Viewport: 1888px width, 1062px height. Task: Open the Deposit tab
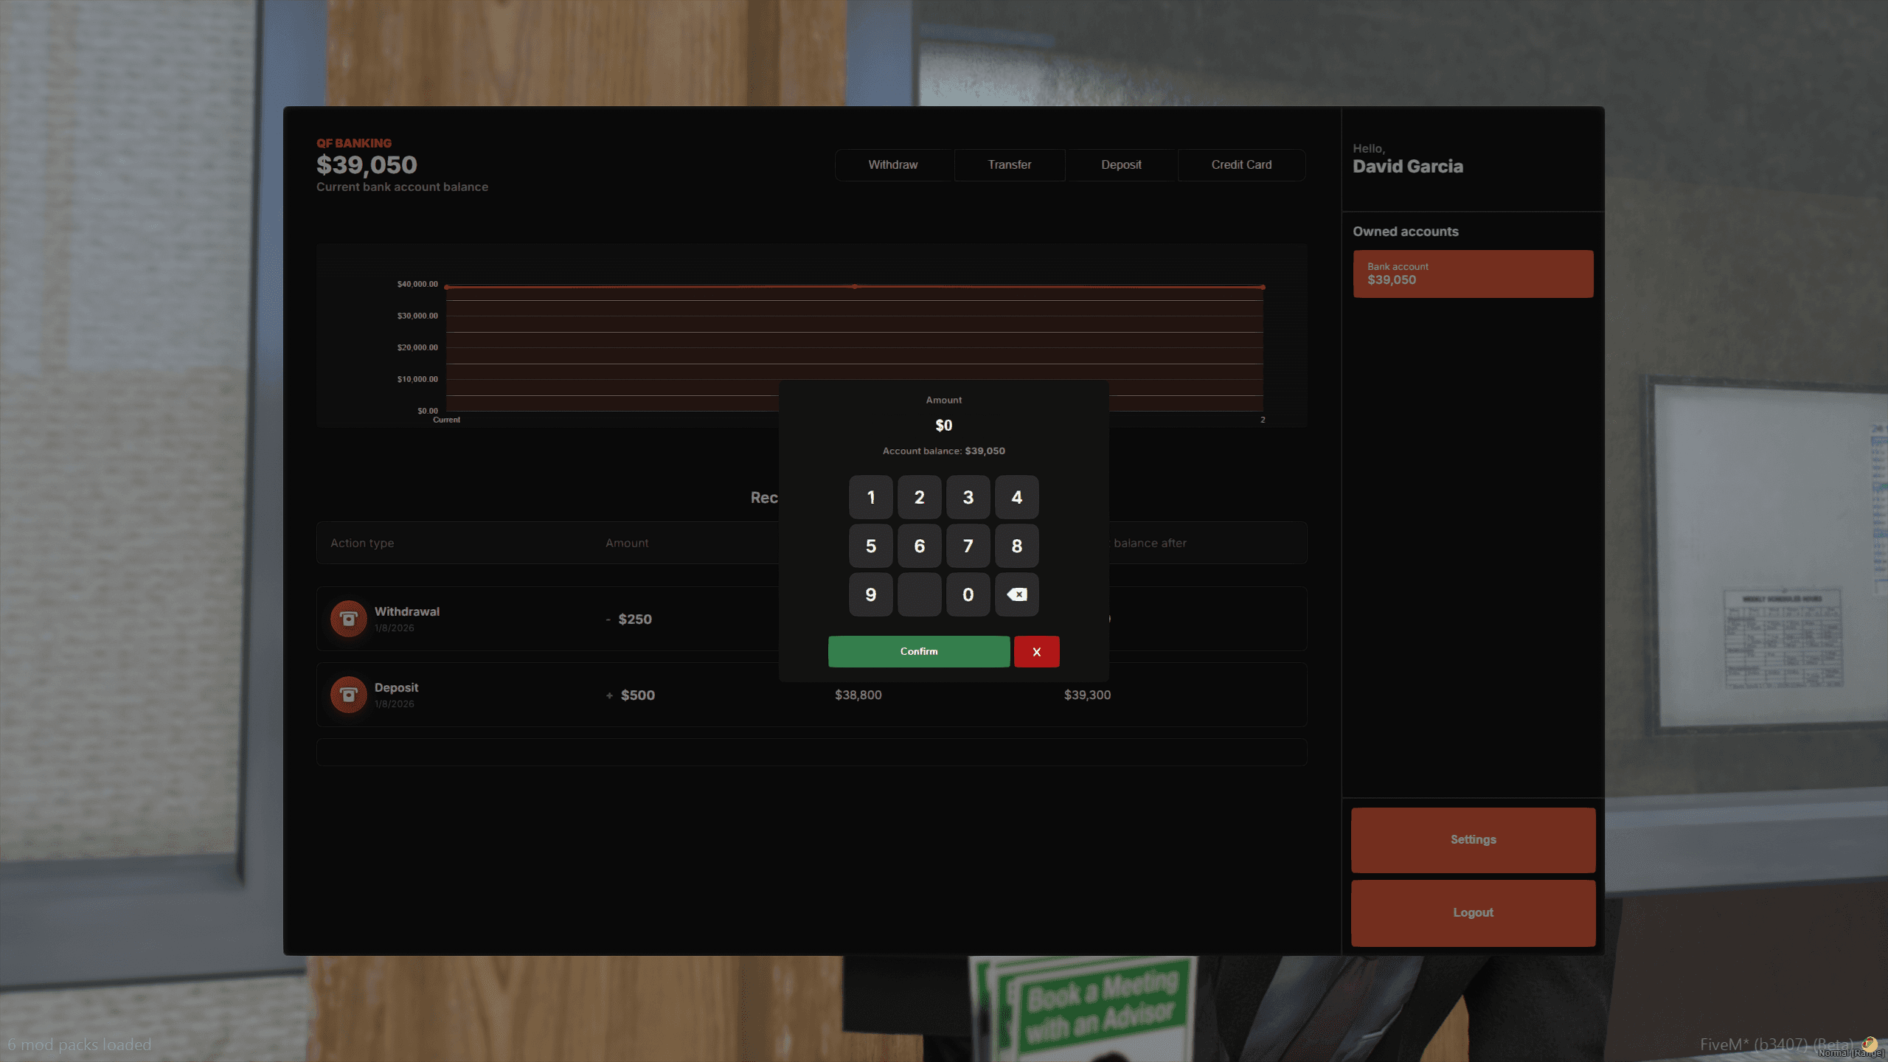[x=1121, y=164]
